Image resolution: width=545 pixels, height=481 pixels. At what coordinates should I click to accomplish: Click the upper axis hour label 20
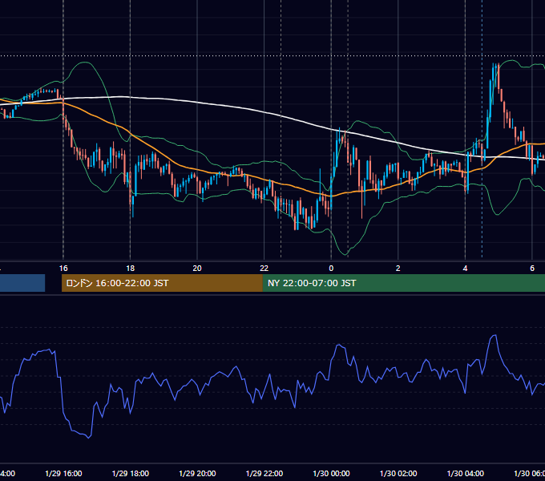[x=197, y=269]
